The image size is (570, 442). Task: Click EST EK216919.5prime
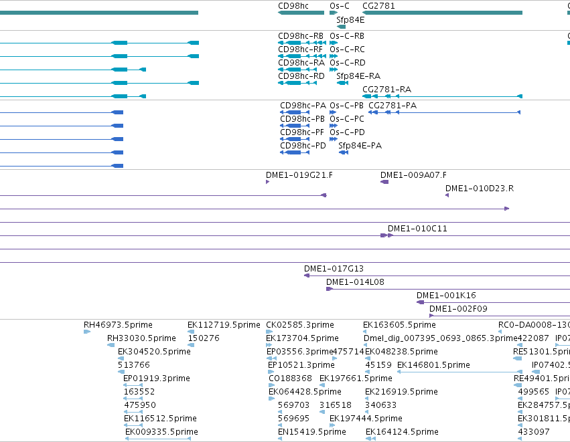coord(367,399)
